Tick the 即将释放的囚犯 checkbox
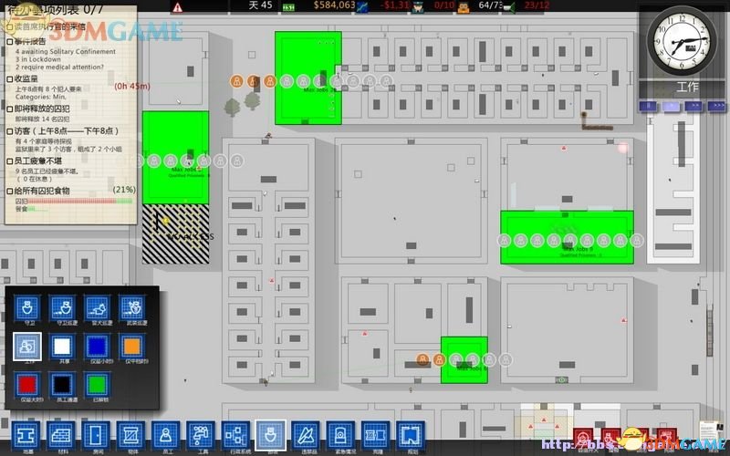Viewport: 730px width, 456px height. pyautogui.click(x=10, y=109)
